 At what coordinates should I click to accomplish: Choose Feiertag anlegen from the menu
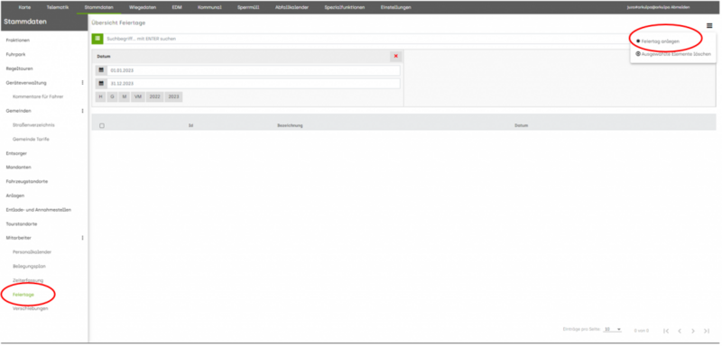tap(660, 41)
